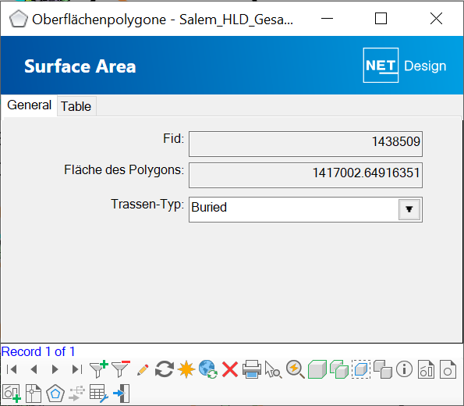464x406 pixels.
Task: Click the magnifier with lightning bolt icon
Action: pos(295,369)
